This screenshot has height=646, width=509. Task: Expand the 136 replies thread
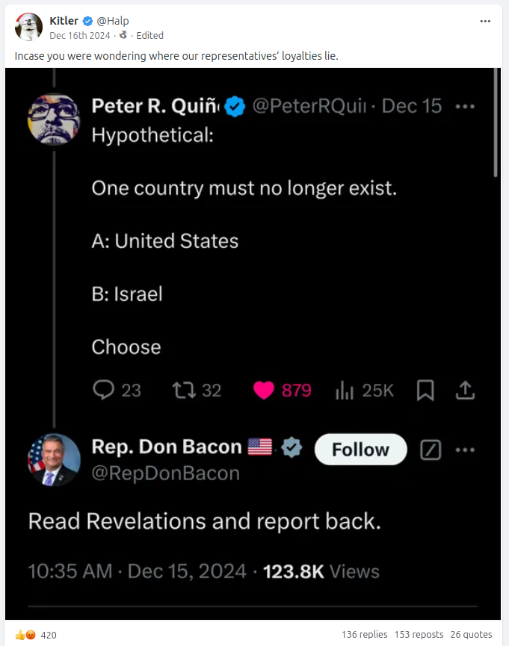[364, 635]
